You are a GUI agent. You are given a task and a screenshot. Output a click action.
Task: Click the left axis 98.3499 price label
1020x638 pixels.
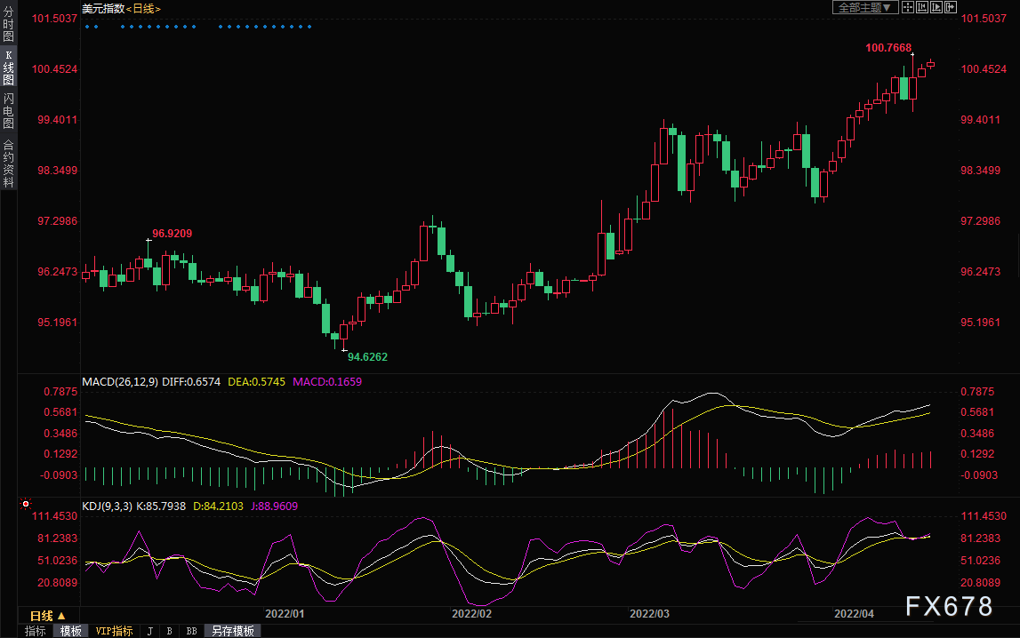pyautogui.click(x=57, y=171)
